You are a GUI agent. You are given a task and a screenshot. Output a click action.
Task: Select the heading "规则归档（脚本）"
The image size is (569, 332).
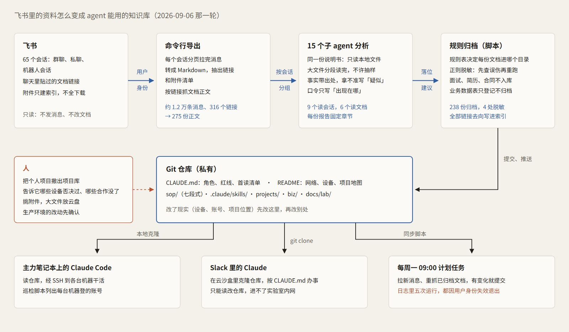tap(476, 46)
